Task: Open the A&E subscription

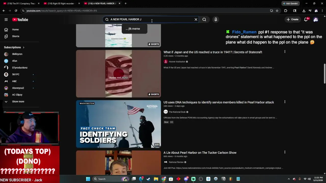Action: [14, 81]
